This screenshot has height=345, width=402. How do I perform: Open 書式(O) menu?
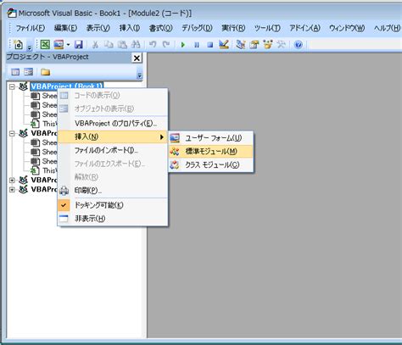coord(160,28)
